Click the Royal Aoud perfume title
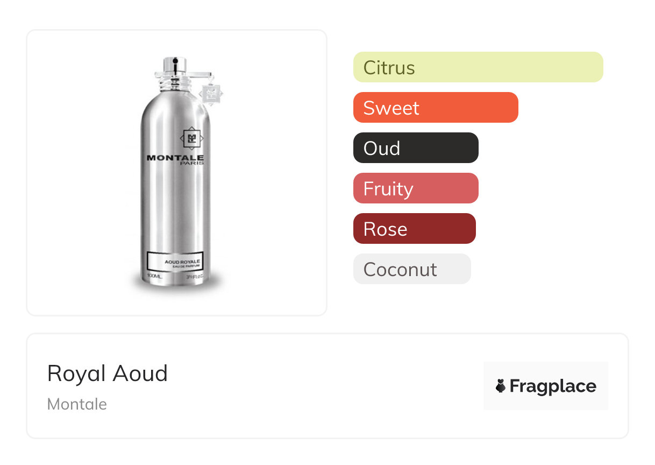655x465 pixels. point(108,374)
